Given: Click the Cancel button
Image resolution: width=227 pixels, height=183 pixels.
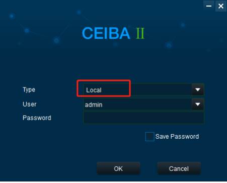Looking at the screenshot, I should 179,168.
